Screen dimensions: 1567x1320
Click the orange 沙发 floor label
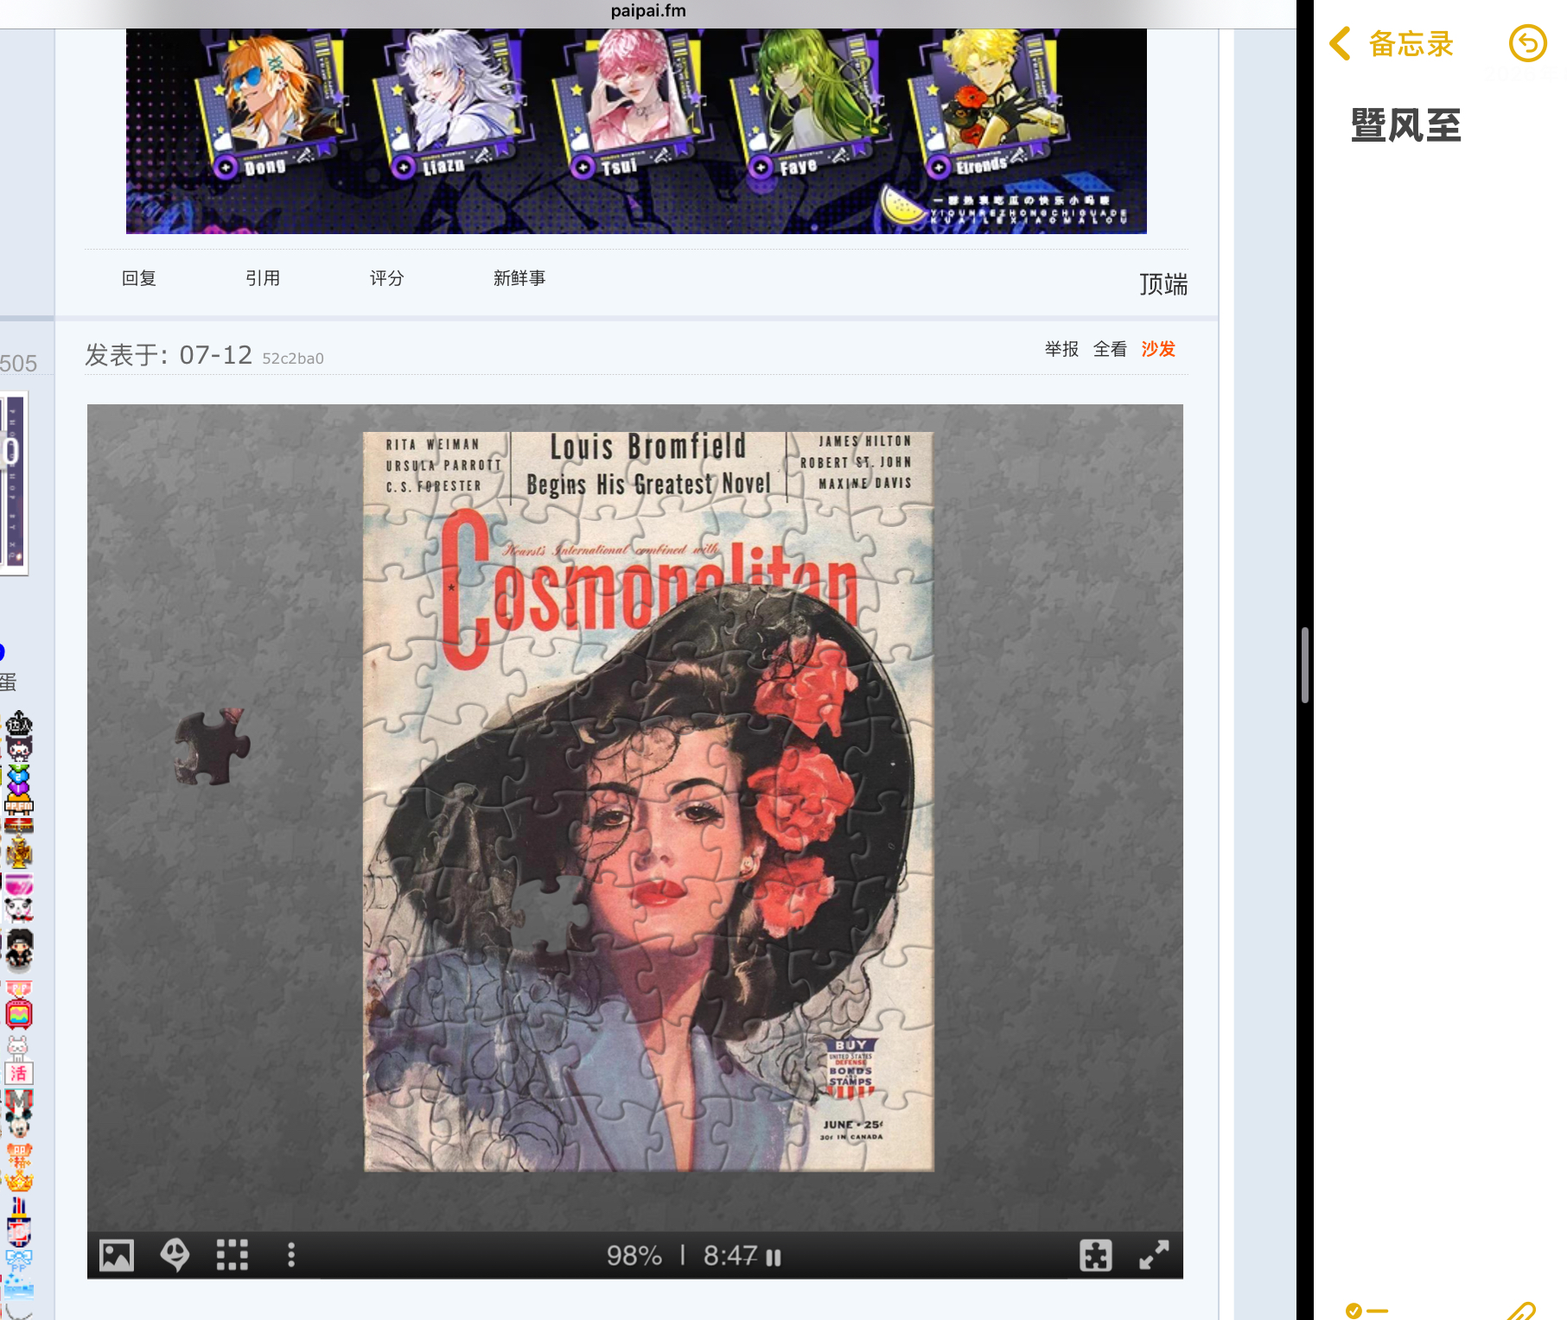[1158, 349]
